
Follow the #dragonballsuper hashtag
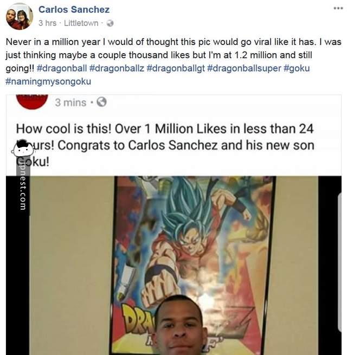pos(244,68)
